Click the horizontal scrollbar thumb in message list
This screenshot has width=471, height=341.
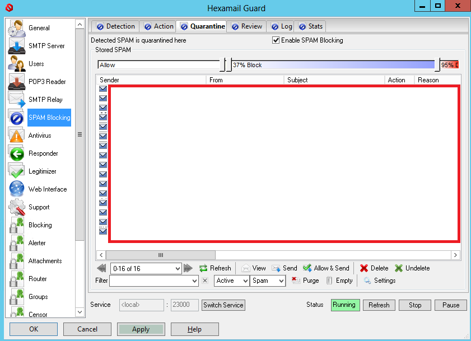(160, 255)
